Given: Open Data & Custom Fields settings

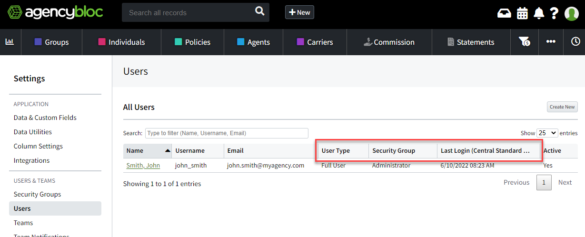Looking at the screenshot, I should tap(45, 118).
